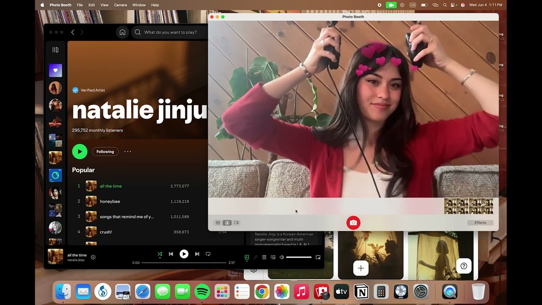Screen dimensions: 542x305
Task: Select the track "all the time"
Action: pos(111,186)
